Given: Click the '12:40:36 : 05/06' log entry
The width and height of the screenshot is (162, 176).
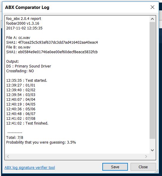Looking at the screenshot, I should [21, 109].
